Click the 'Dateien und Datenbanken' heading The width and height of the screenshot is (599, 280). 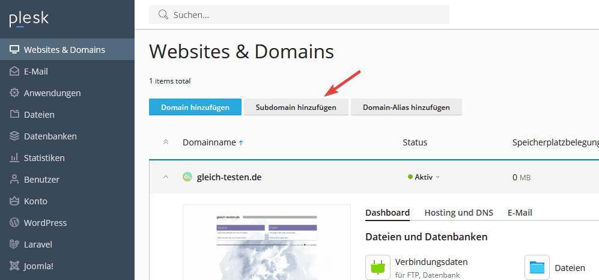427,237
